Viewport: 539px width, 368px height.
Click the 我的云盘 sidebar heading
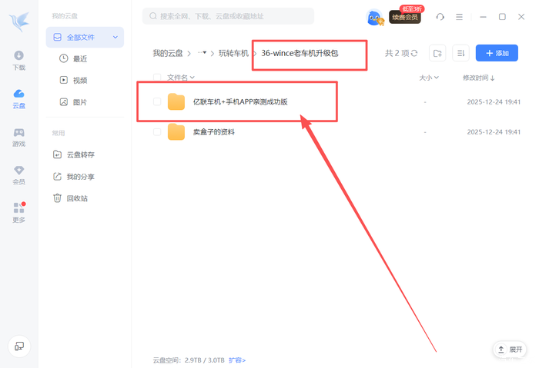(65, 16)
